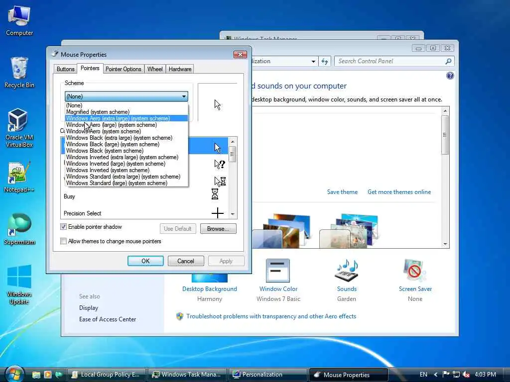510x382 pixels.
Task: Open Windows Explorer from quick launch
Action: coord(36,375)
